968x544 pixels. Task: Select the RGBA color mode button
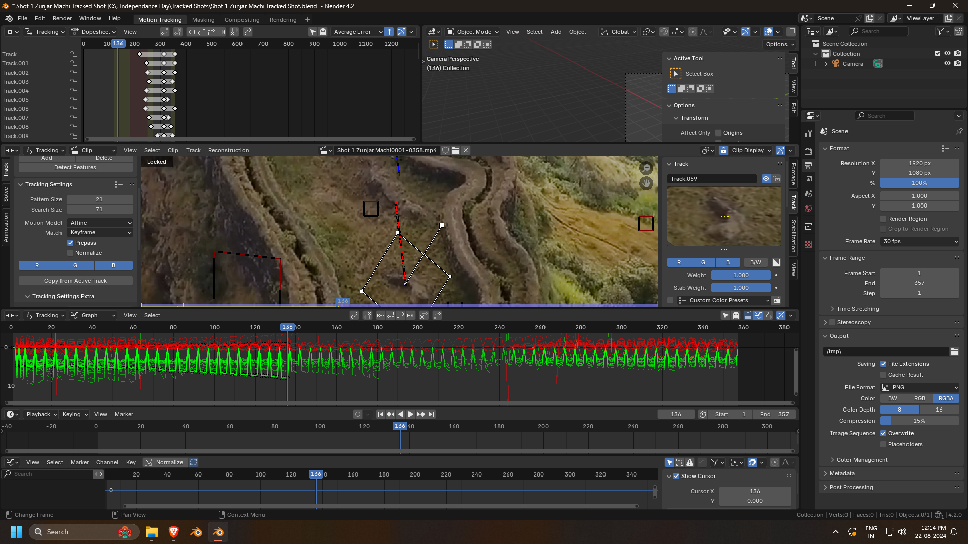tap(946, 398)
